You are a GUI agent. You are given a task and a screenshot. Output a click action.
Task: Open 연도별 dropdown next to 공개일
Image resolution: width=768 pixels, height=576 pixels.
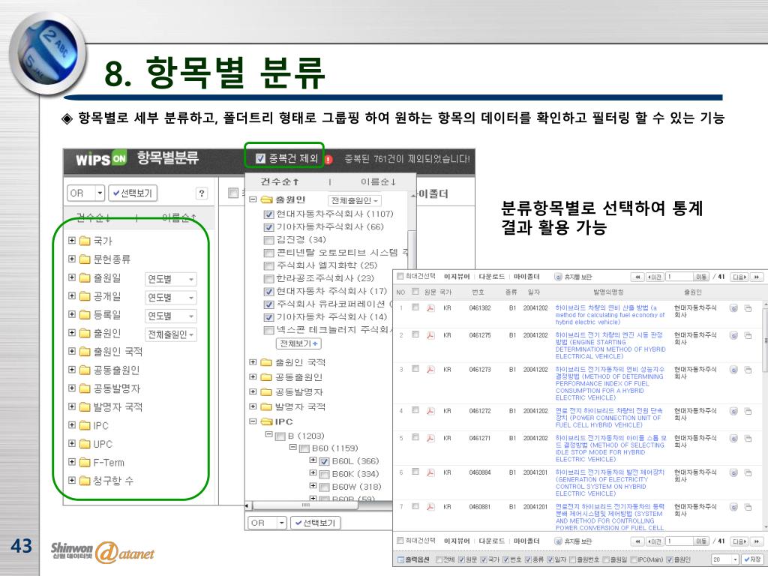tap(171, 297)
